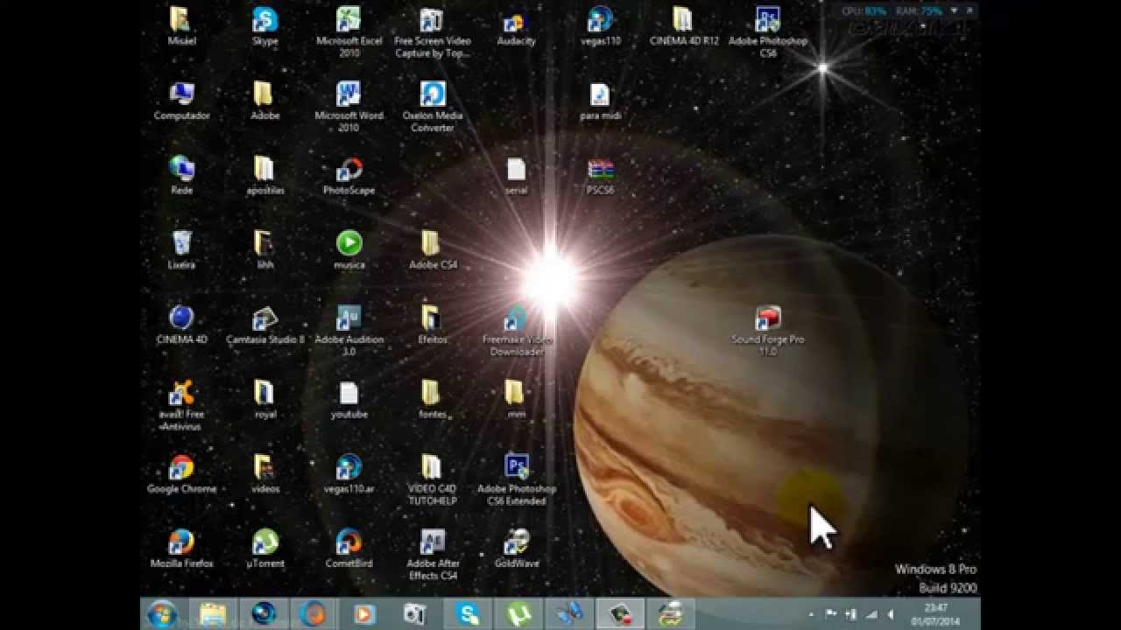
Task: Open the Skype desktop shortcut
Action: (264, 26)
